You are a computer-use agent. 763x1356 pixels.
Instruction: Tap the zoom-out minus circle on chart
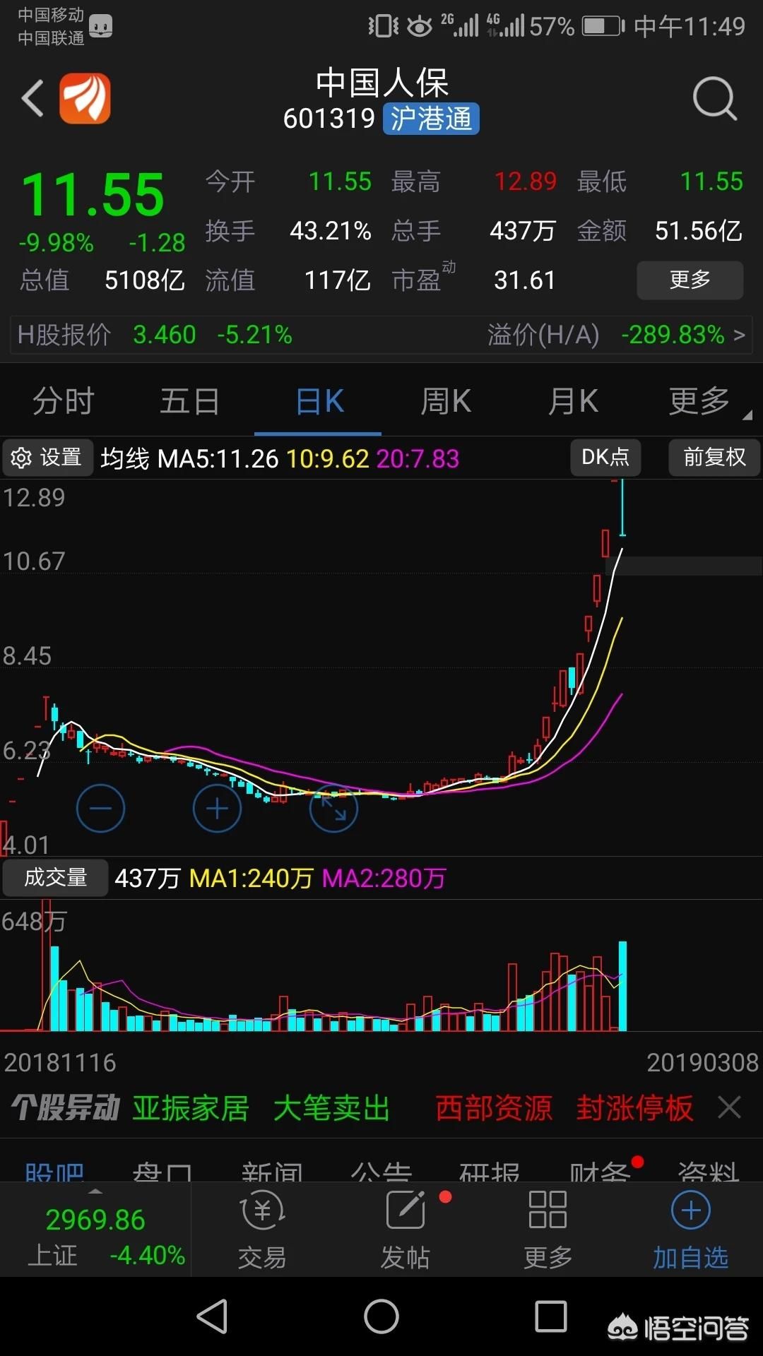(100, 808)
